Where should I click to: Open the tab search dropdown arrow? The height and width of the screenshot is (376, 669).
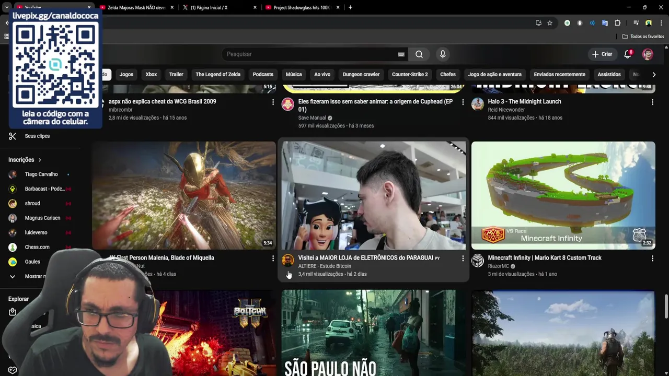point(6,7)
